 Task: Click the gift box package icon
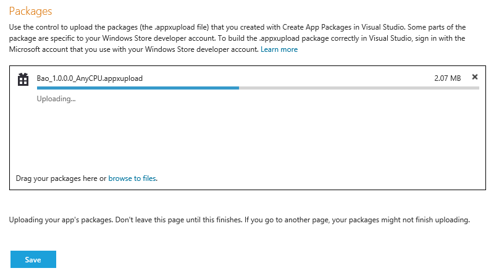23,79
